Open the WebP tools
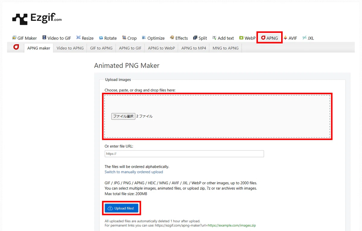The image size is (362, 231). pyautogui.click(x=247, y=38)
